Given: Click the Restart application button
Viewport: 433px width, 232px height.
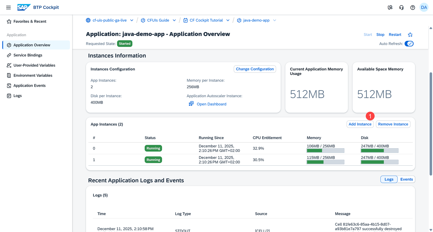Looking at the screenshot, I should click(395, 35).
